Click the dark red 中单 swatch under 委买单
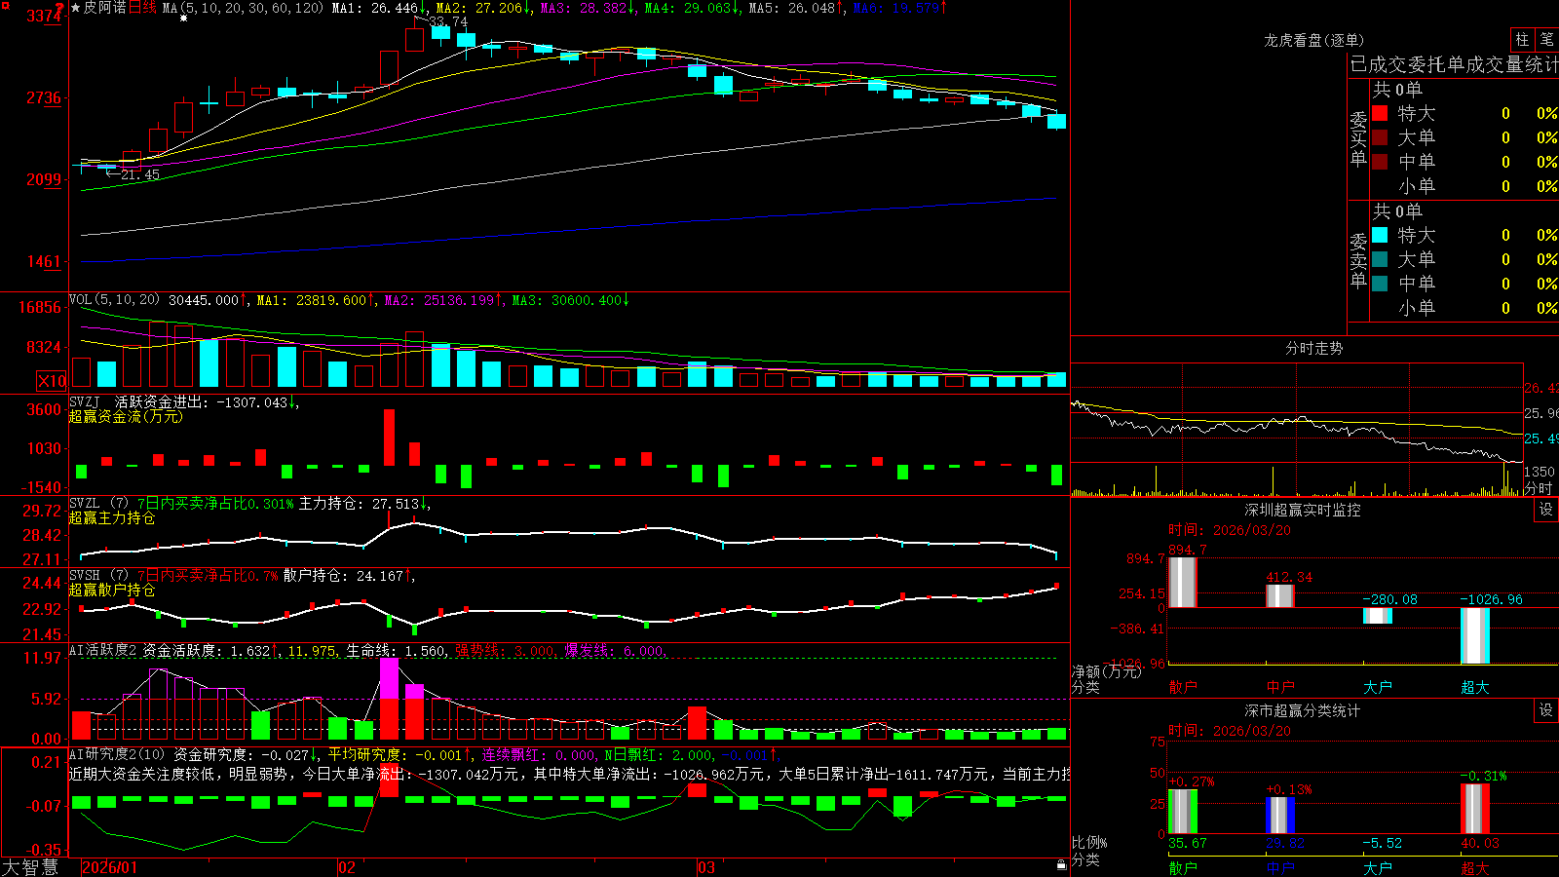 pyautogui.click(x=1380, y=162)
